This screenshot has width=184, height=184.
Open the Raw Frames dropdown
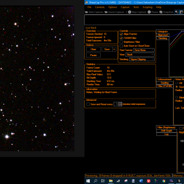click(144, 50)
